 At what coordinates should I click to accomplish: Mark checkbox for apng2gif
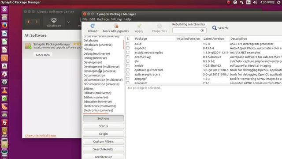(x=128, y=79)
